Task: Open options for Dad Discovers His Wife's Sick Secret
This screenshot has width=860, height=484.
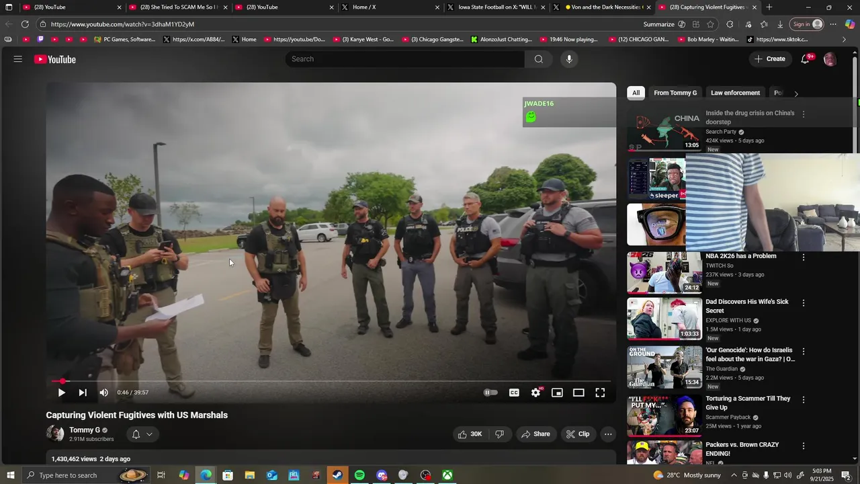Action: tap(804, 302)
